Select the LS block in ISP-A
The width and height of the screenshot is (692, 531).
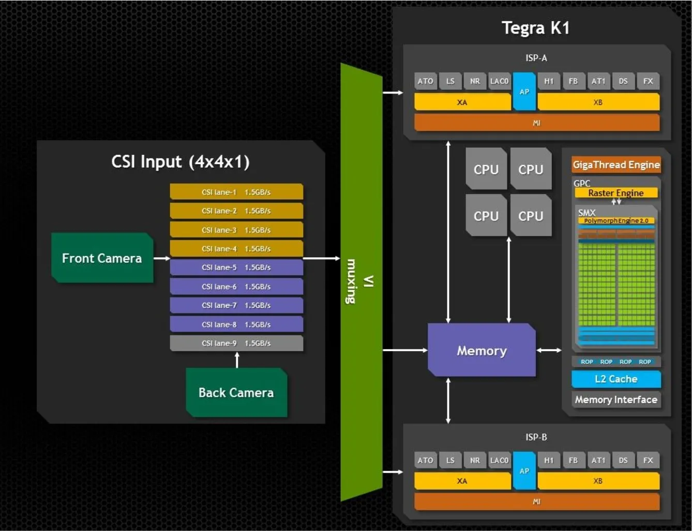(x=450, y=81)
